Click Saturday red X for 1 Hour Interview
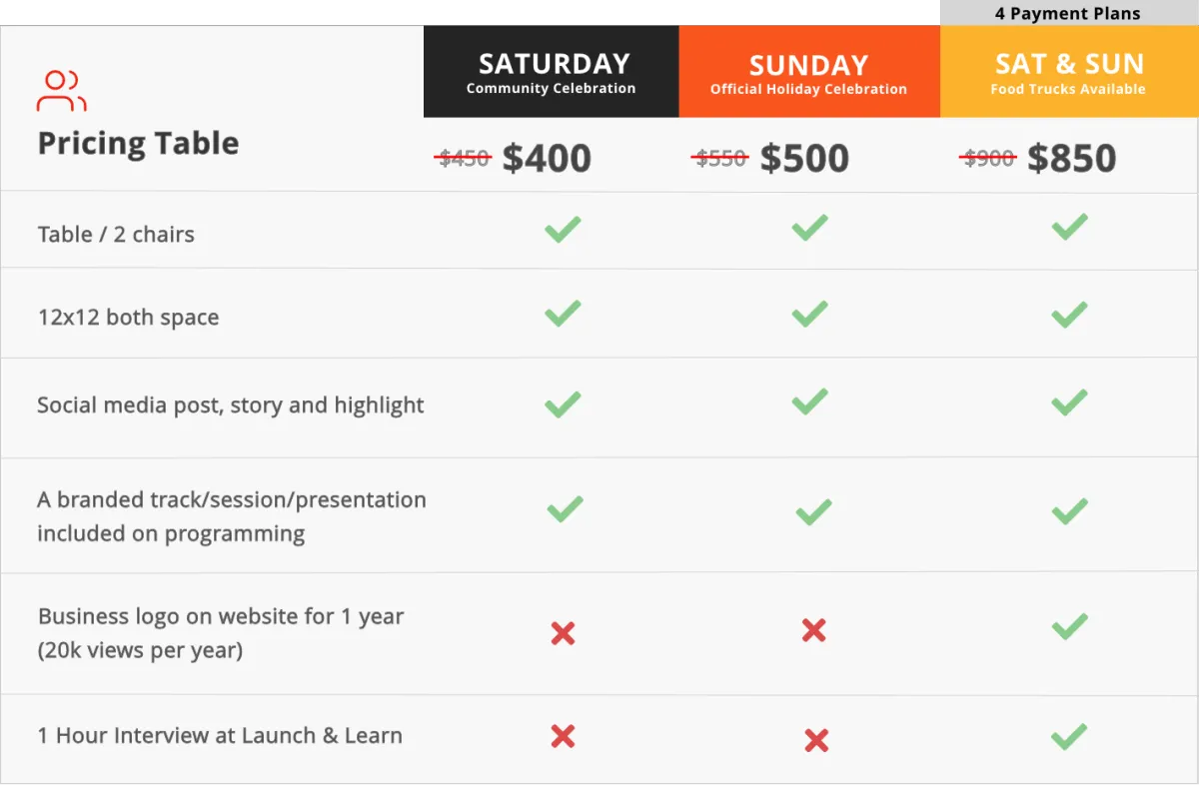 click(563, 736)
